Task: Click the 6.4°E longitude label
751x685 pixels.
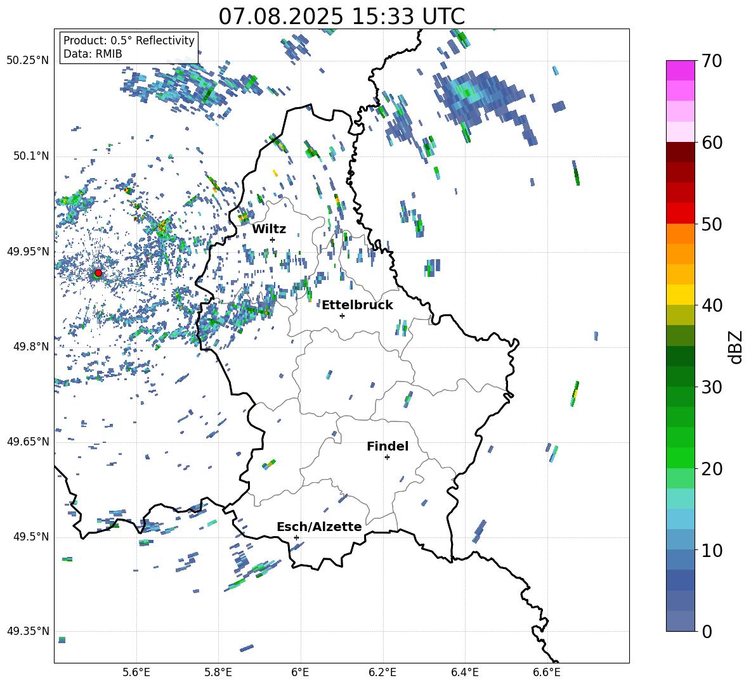Action: tap(464, 672)
